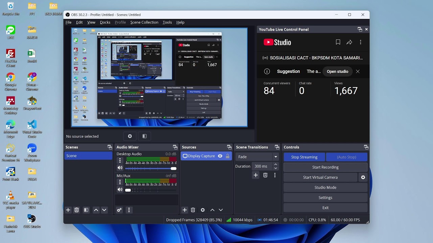Open OBS Studio desktop shortcut
Viewport: 433px width, 243px height.
coord(32,222)
